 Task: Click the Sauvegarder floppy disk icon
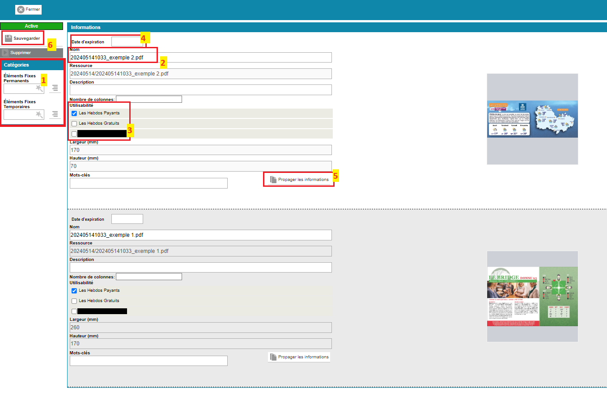tap(8, 38)
